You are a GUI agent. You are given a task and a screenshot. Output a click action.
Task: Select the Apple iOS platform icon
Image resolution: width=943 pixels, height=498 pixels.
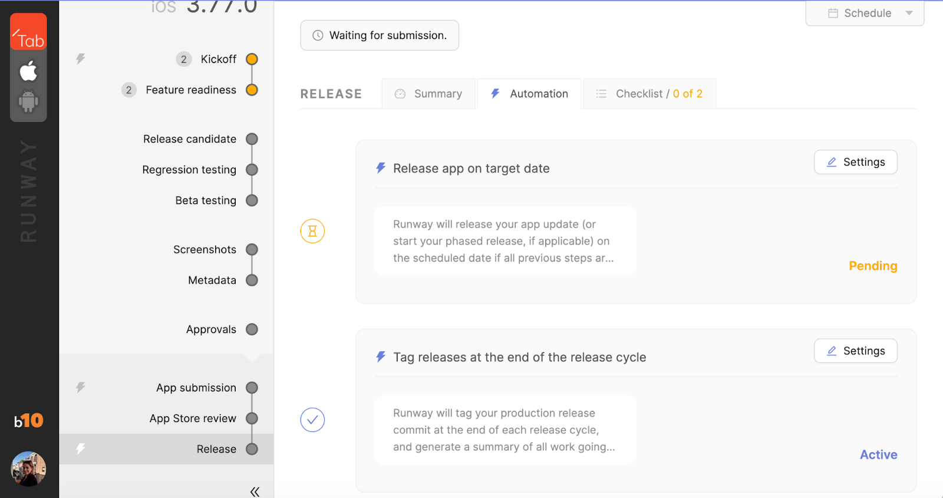click(28, 71)
